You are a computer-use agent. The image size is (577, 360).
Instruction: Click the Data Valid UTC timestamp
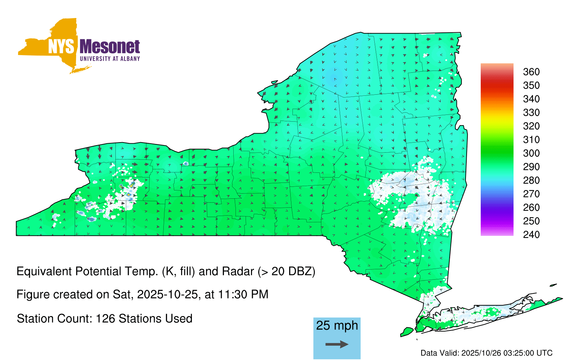click(486, 353)
